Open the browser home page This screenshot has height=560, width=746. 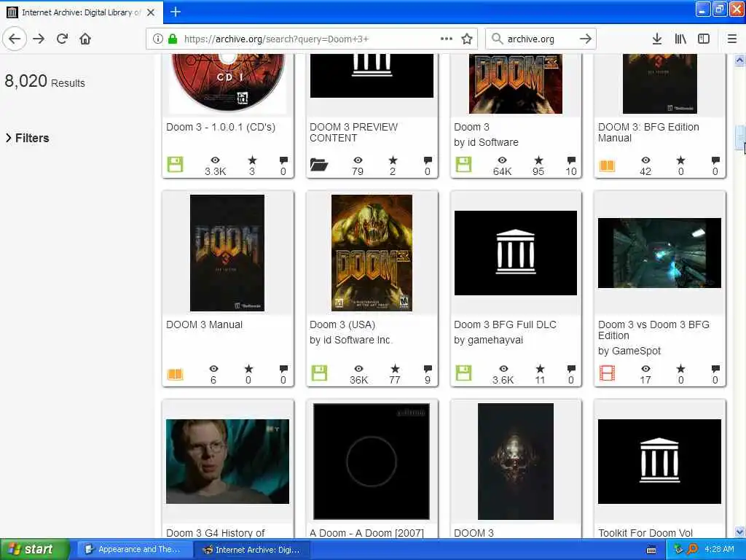coord(85,39)
